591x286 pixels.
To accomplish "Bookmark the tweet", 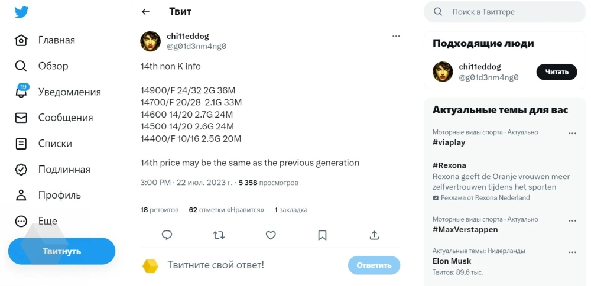I will pyautogui.click(x=322, y=235).
